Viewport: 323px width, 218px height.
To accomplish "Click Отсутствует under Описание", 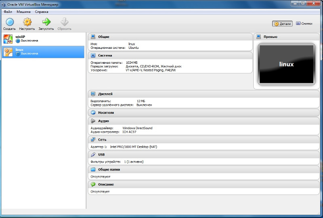I will (x=100, y=192).
